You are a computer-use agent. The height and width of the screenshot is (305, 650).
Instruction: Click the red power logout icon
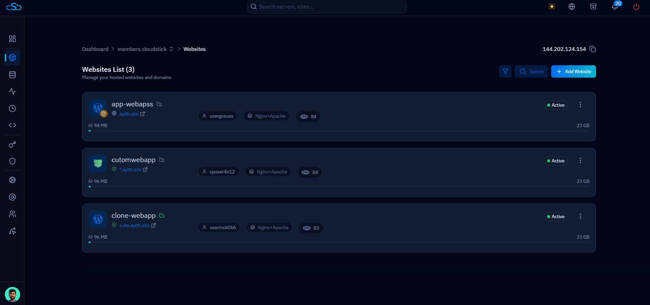click(x=636, y=6)
